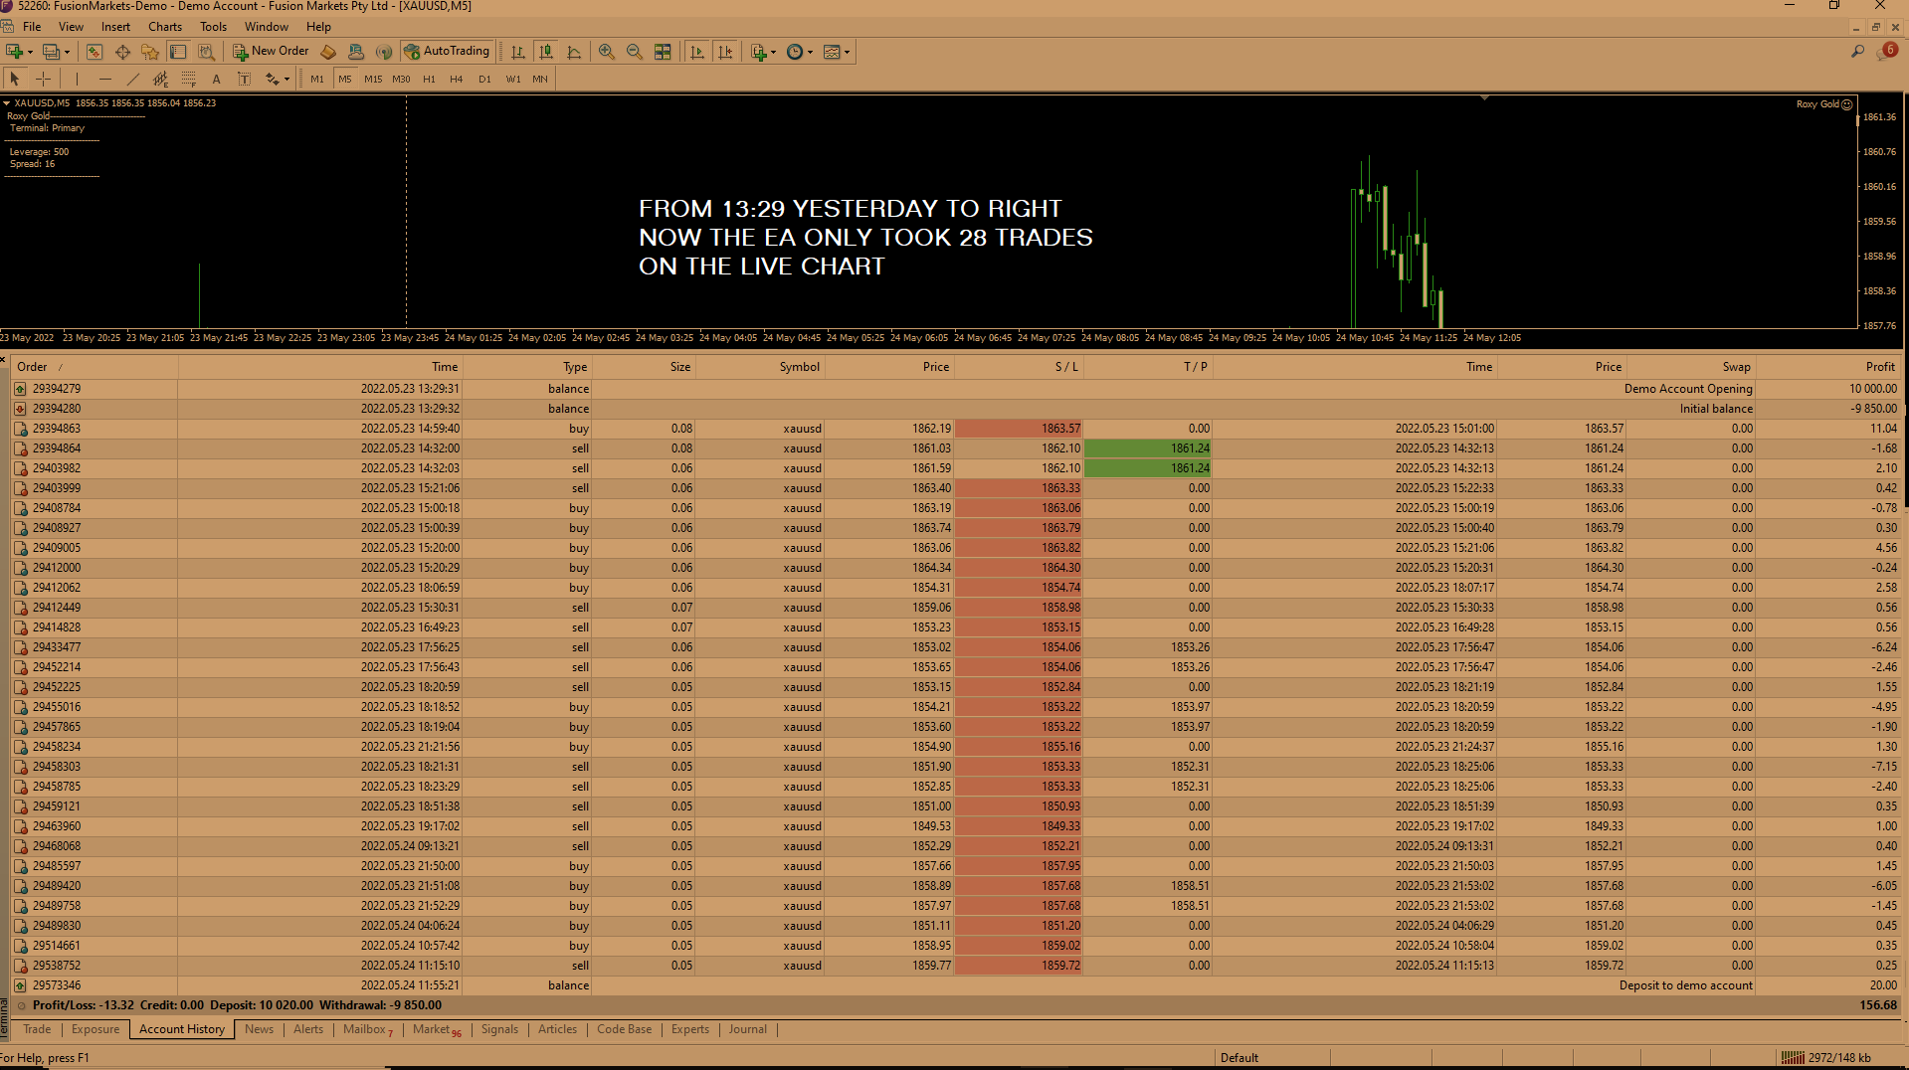1909x1070 pixels.
Task: Sort history by Profit column
Action: pos(1827,367)
